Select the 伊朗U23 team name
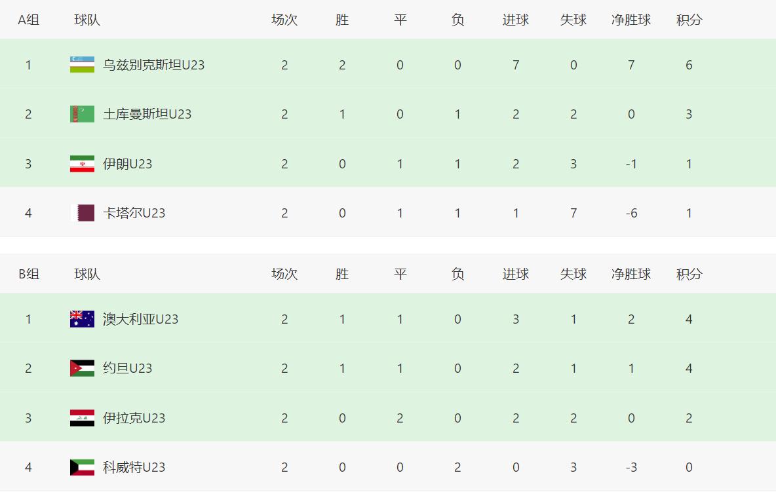This screenshot has height=492, width=776. pos(127,164)
